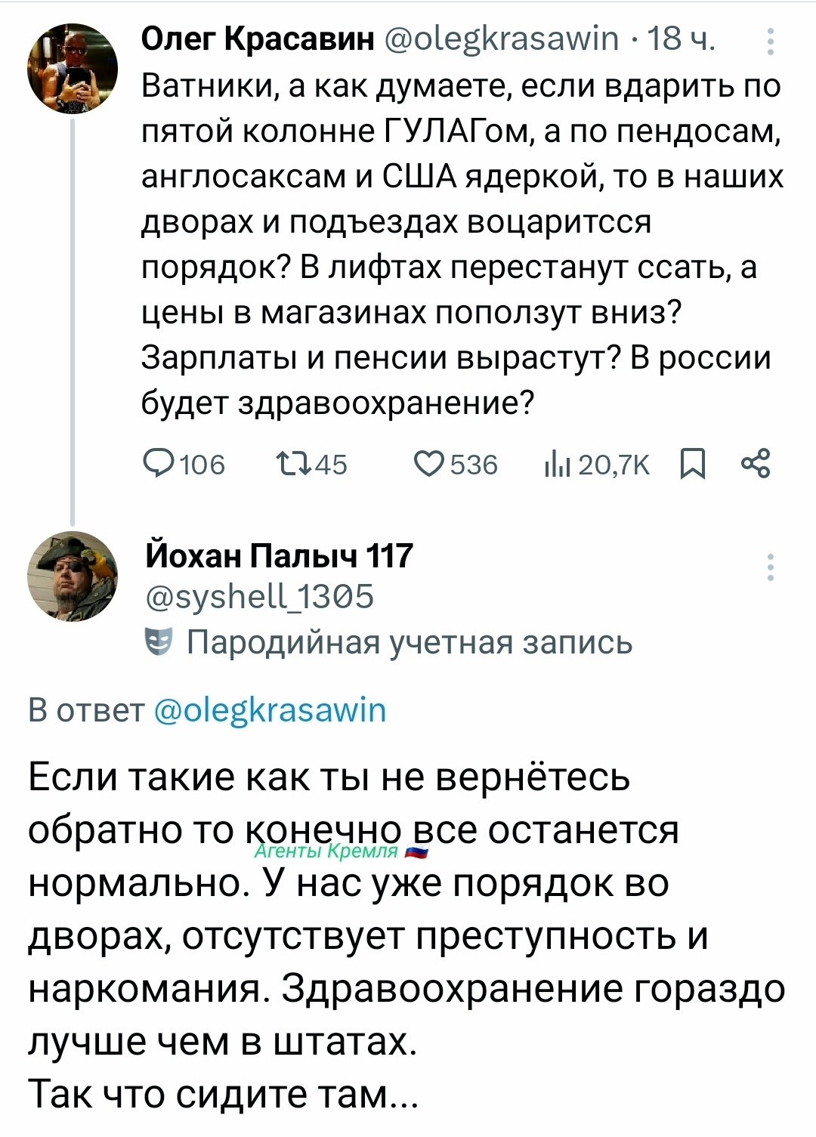Open the tweet via the 18 ч. timestamp
The width and height of the screenshot is (816, 1137).
pyautogui.click(x=681, y=38)
